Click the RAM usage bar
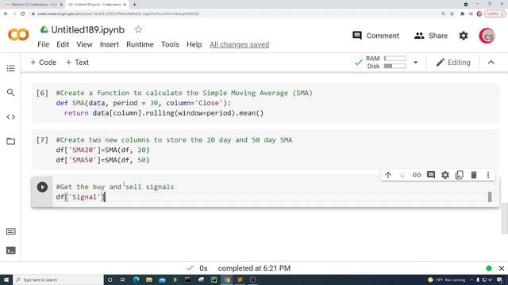Viewport: 508px width, 285px height. 395,58
